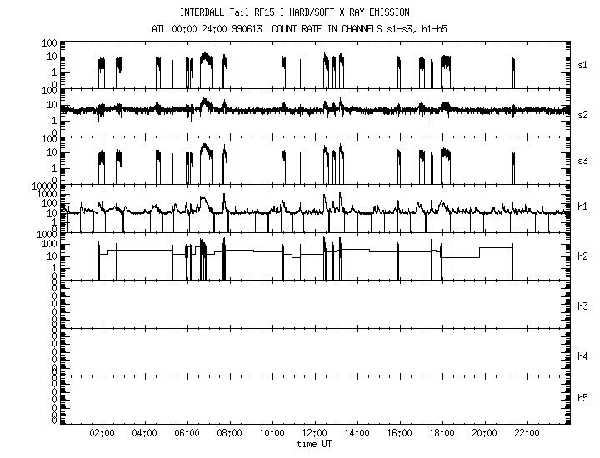Select the h5 channel label

(583, 402)
